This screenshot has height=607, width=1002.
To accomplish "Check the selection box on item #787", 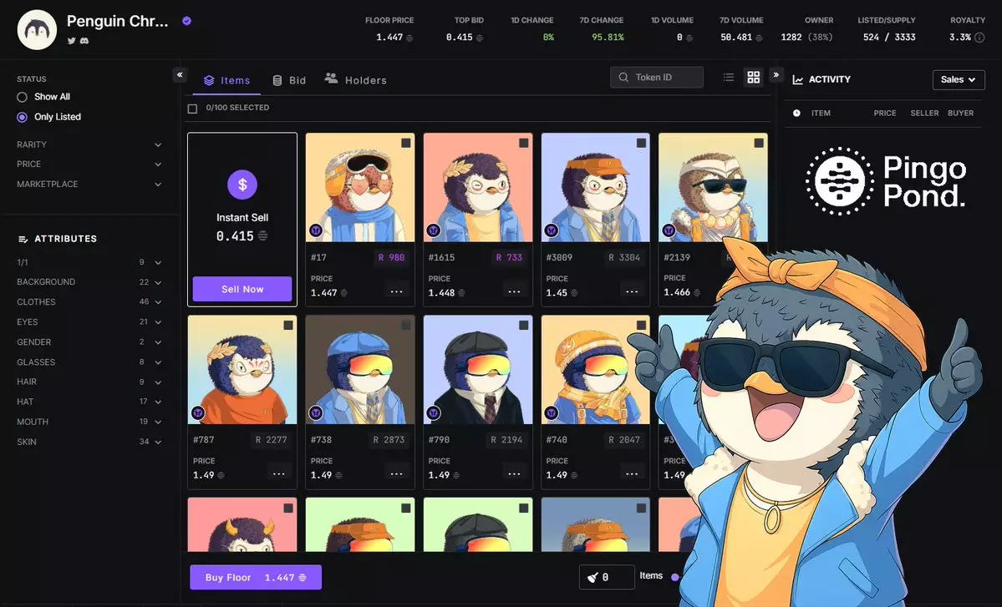I will point(288,326).
